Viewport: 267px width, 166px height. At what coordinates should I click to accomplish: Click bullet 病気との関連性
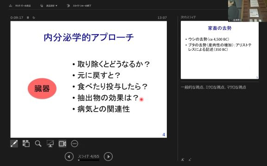pos(103,109)
